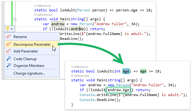
Task: Click "andrew.Age" argument in the lower code
Action: point(118,90)
